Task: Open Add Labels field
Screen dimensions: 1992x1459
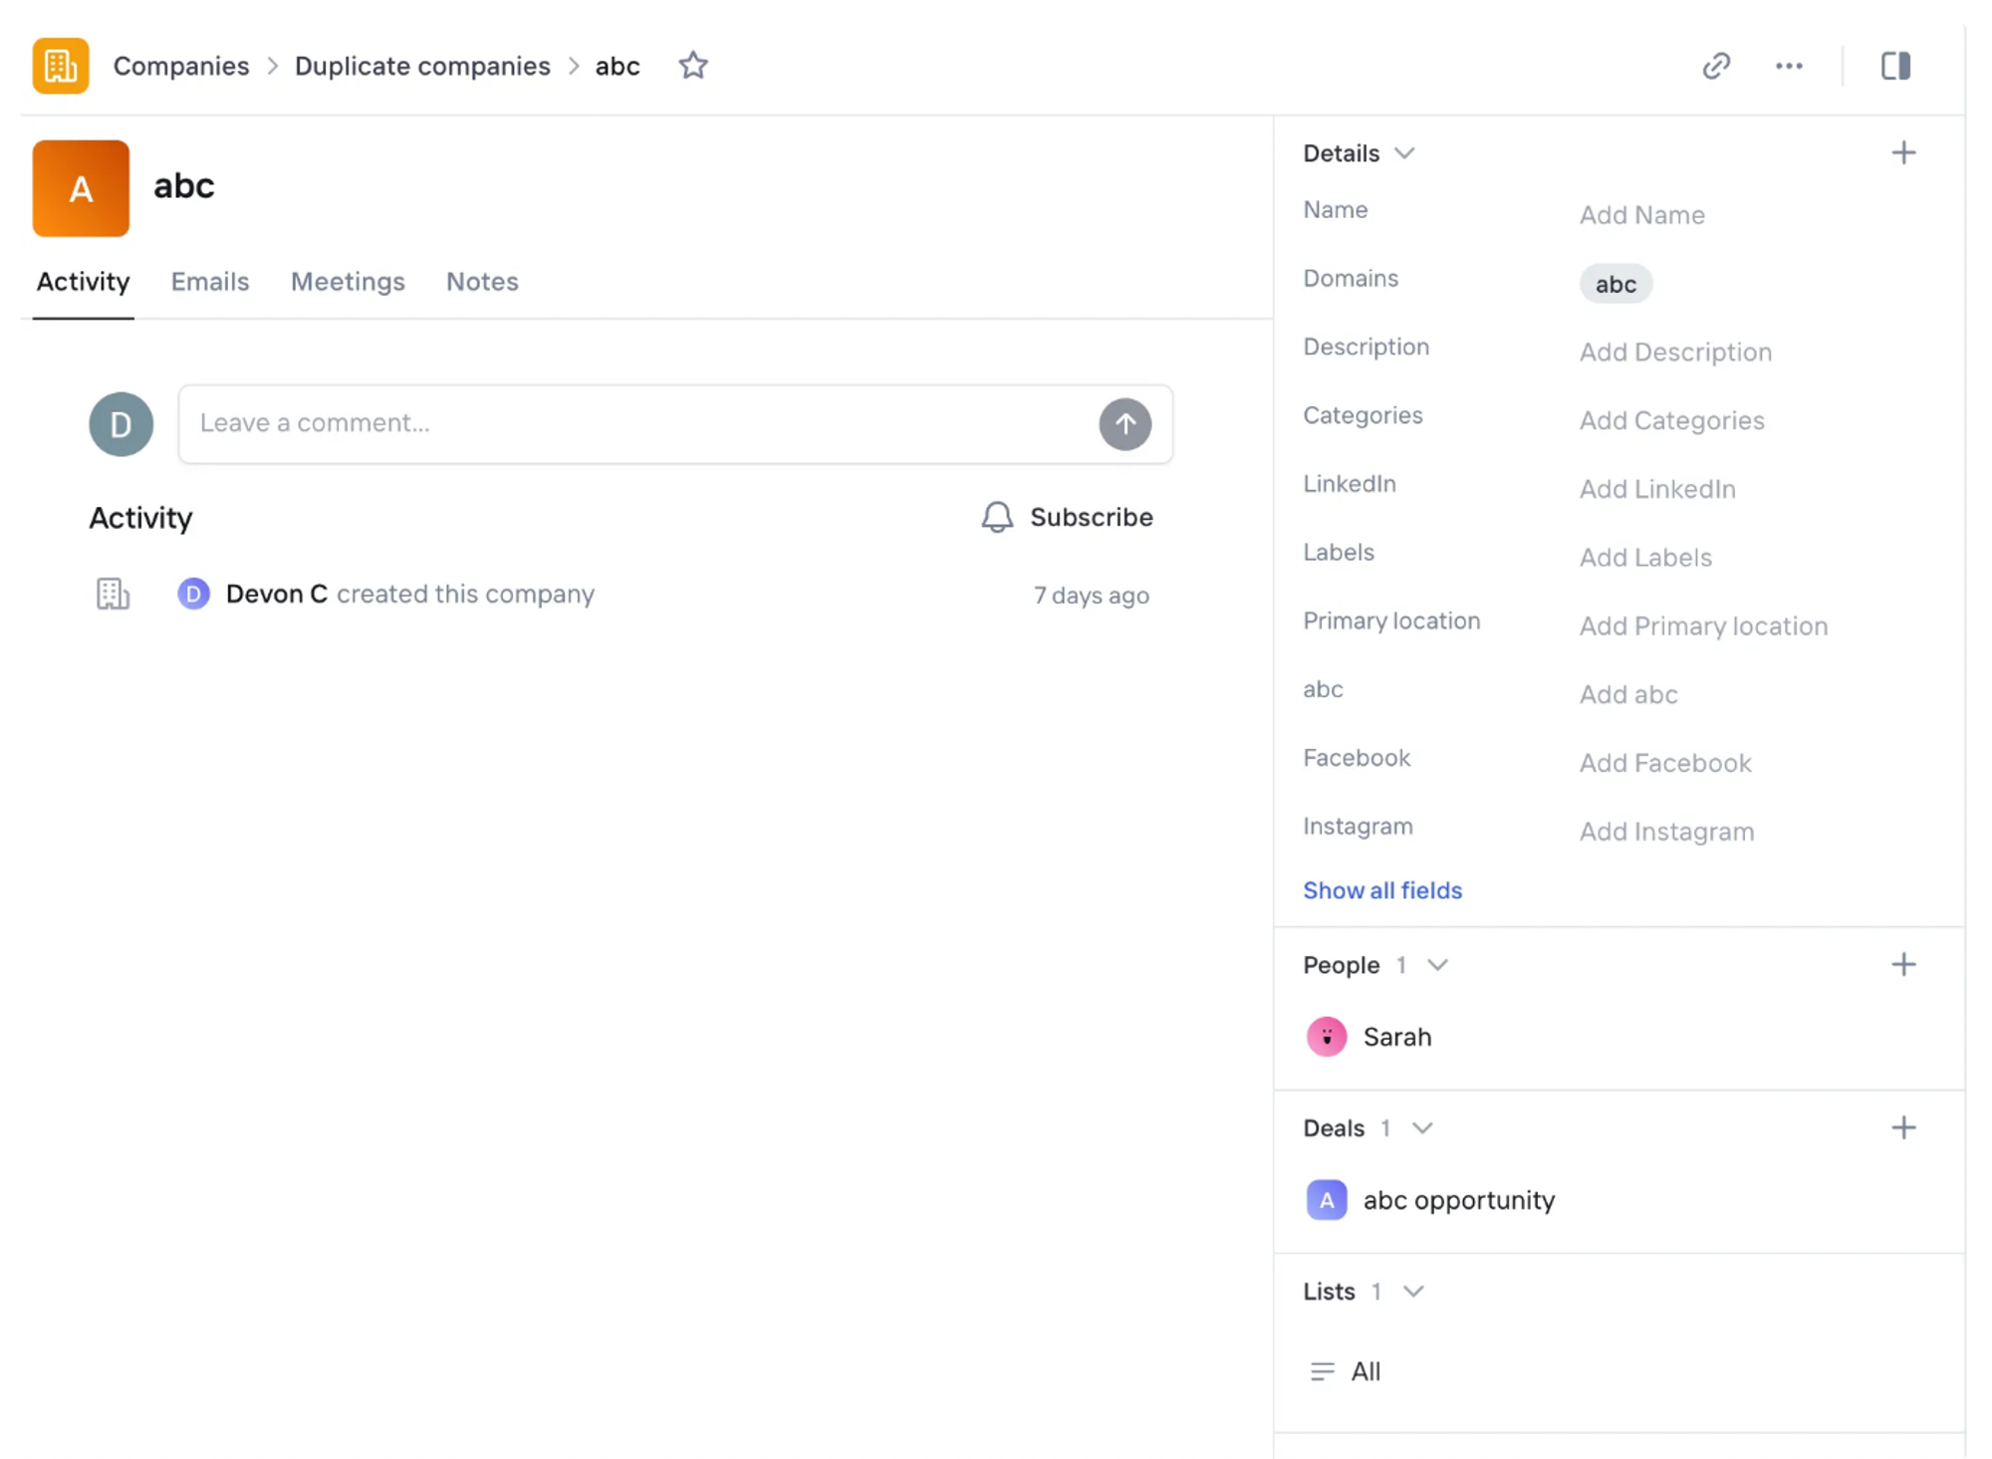Action: (1645, 558)
